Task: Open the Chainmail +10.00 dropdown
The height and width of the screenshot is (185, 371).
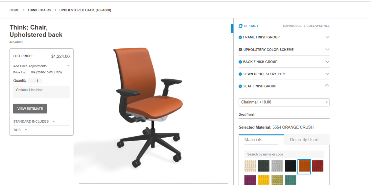Action: pyautogui.click(x=284, y=102)
